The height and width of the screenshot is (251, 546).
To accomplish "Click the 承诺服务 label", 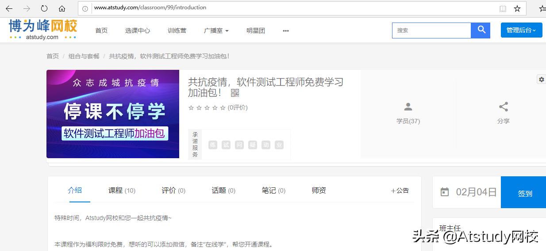I will click(195, 145).
